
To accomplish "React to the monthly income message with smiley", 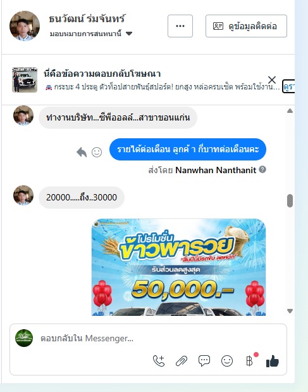I will point(97,152).
